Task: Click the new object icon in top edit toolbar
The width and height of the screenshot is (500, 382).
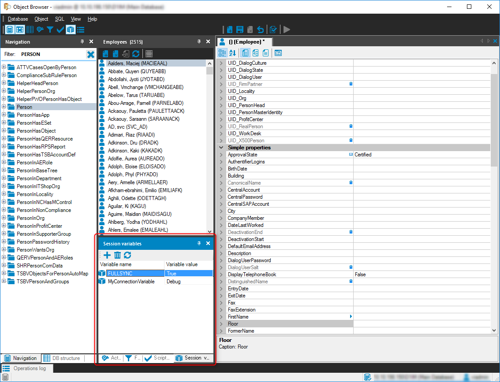Action: point(230,30)
